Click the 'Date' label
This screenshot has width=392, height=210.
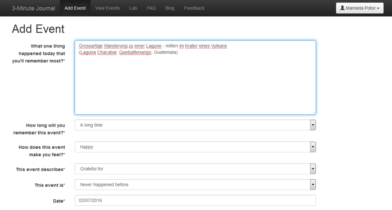click(x=59, y=201)
